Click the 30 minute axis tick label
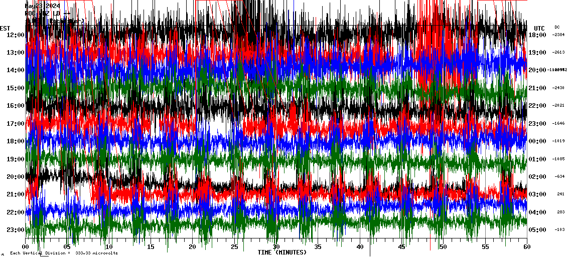 (x=276, y=246)
